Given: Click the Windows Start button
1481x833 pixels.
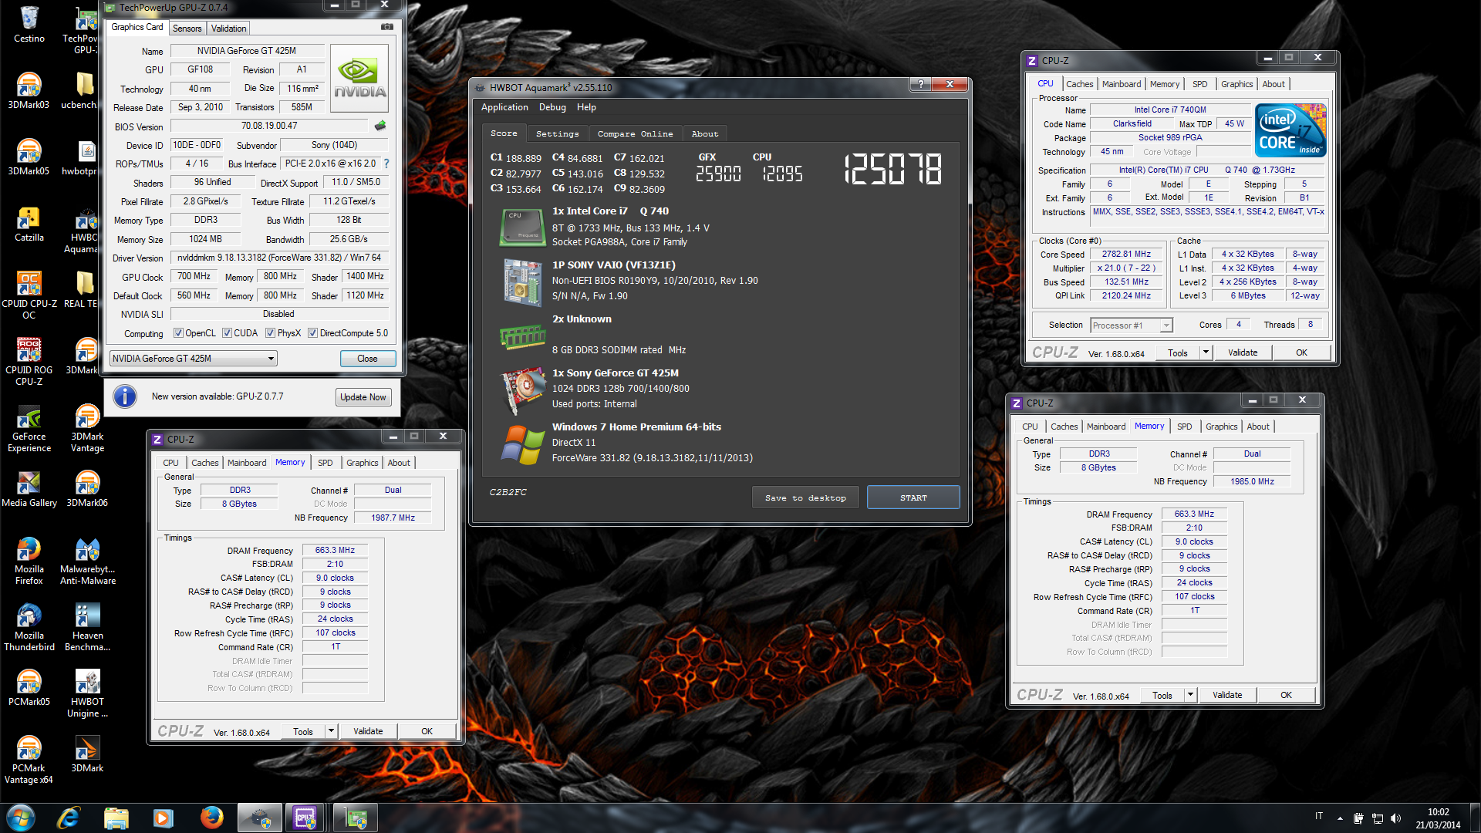Looking at the screenshot, I should [x=21, y=818].
